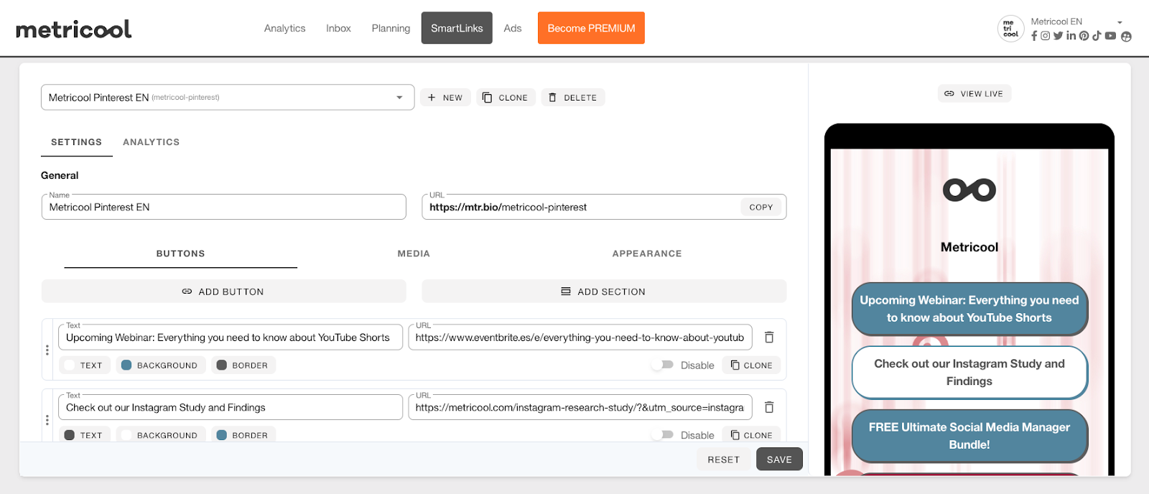Click FREE Ultimate Social Media Manager Bundle preview
Image resolution: width=1149 pixels, height=494 pixels.
click(x=969, y=435)
